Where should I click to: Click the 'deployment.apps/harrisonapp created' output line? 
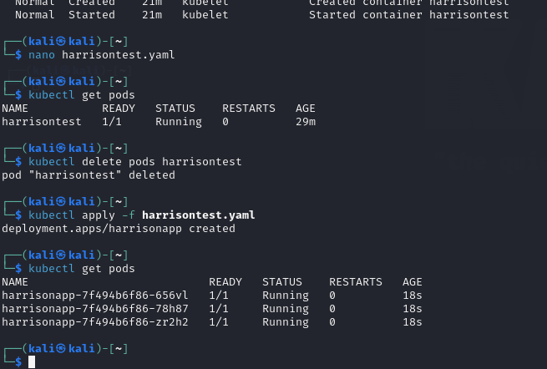click(x=119, y=229)
